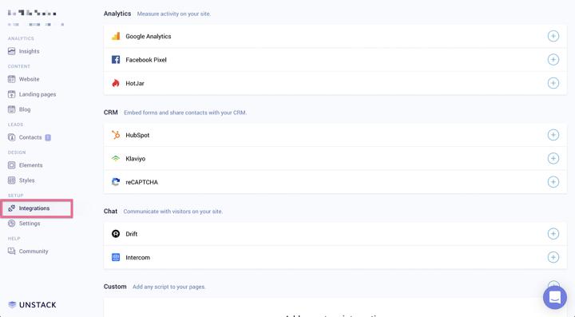Viewport: 575px width, 317px height.
Task: Add the Google Analytics integration plus icon
Action: [x=553, y=36]
